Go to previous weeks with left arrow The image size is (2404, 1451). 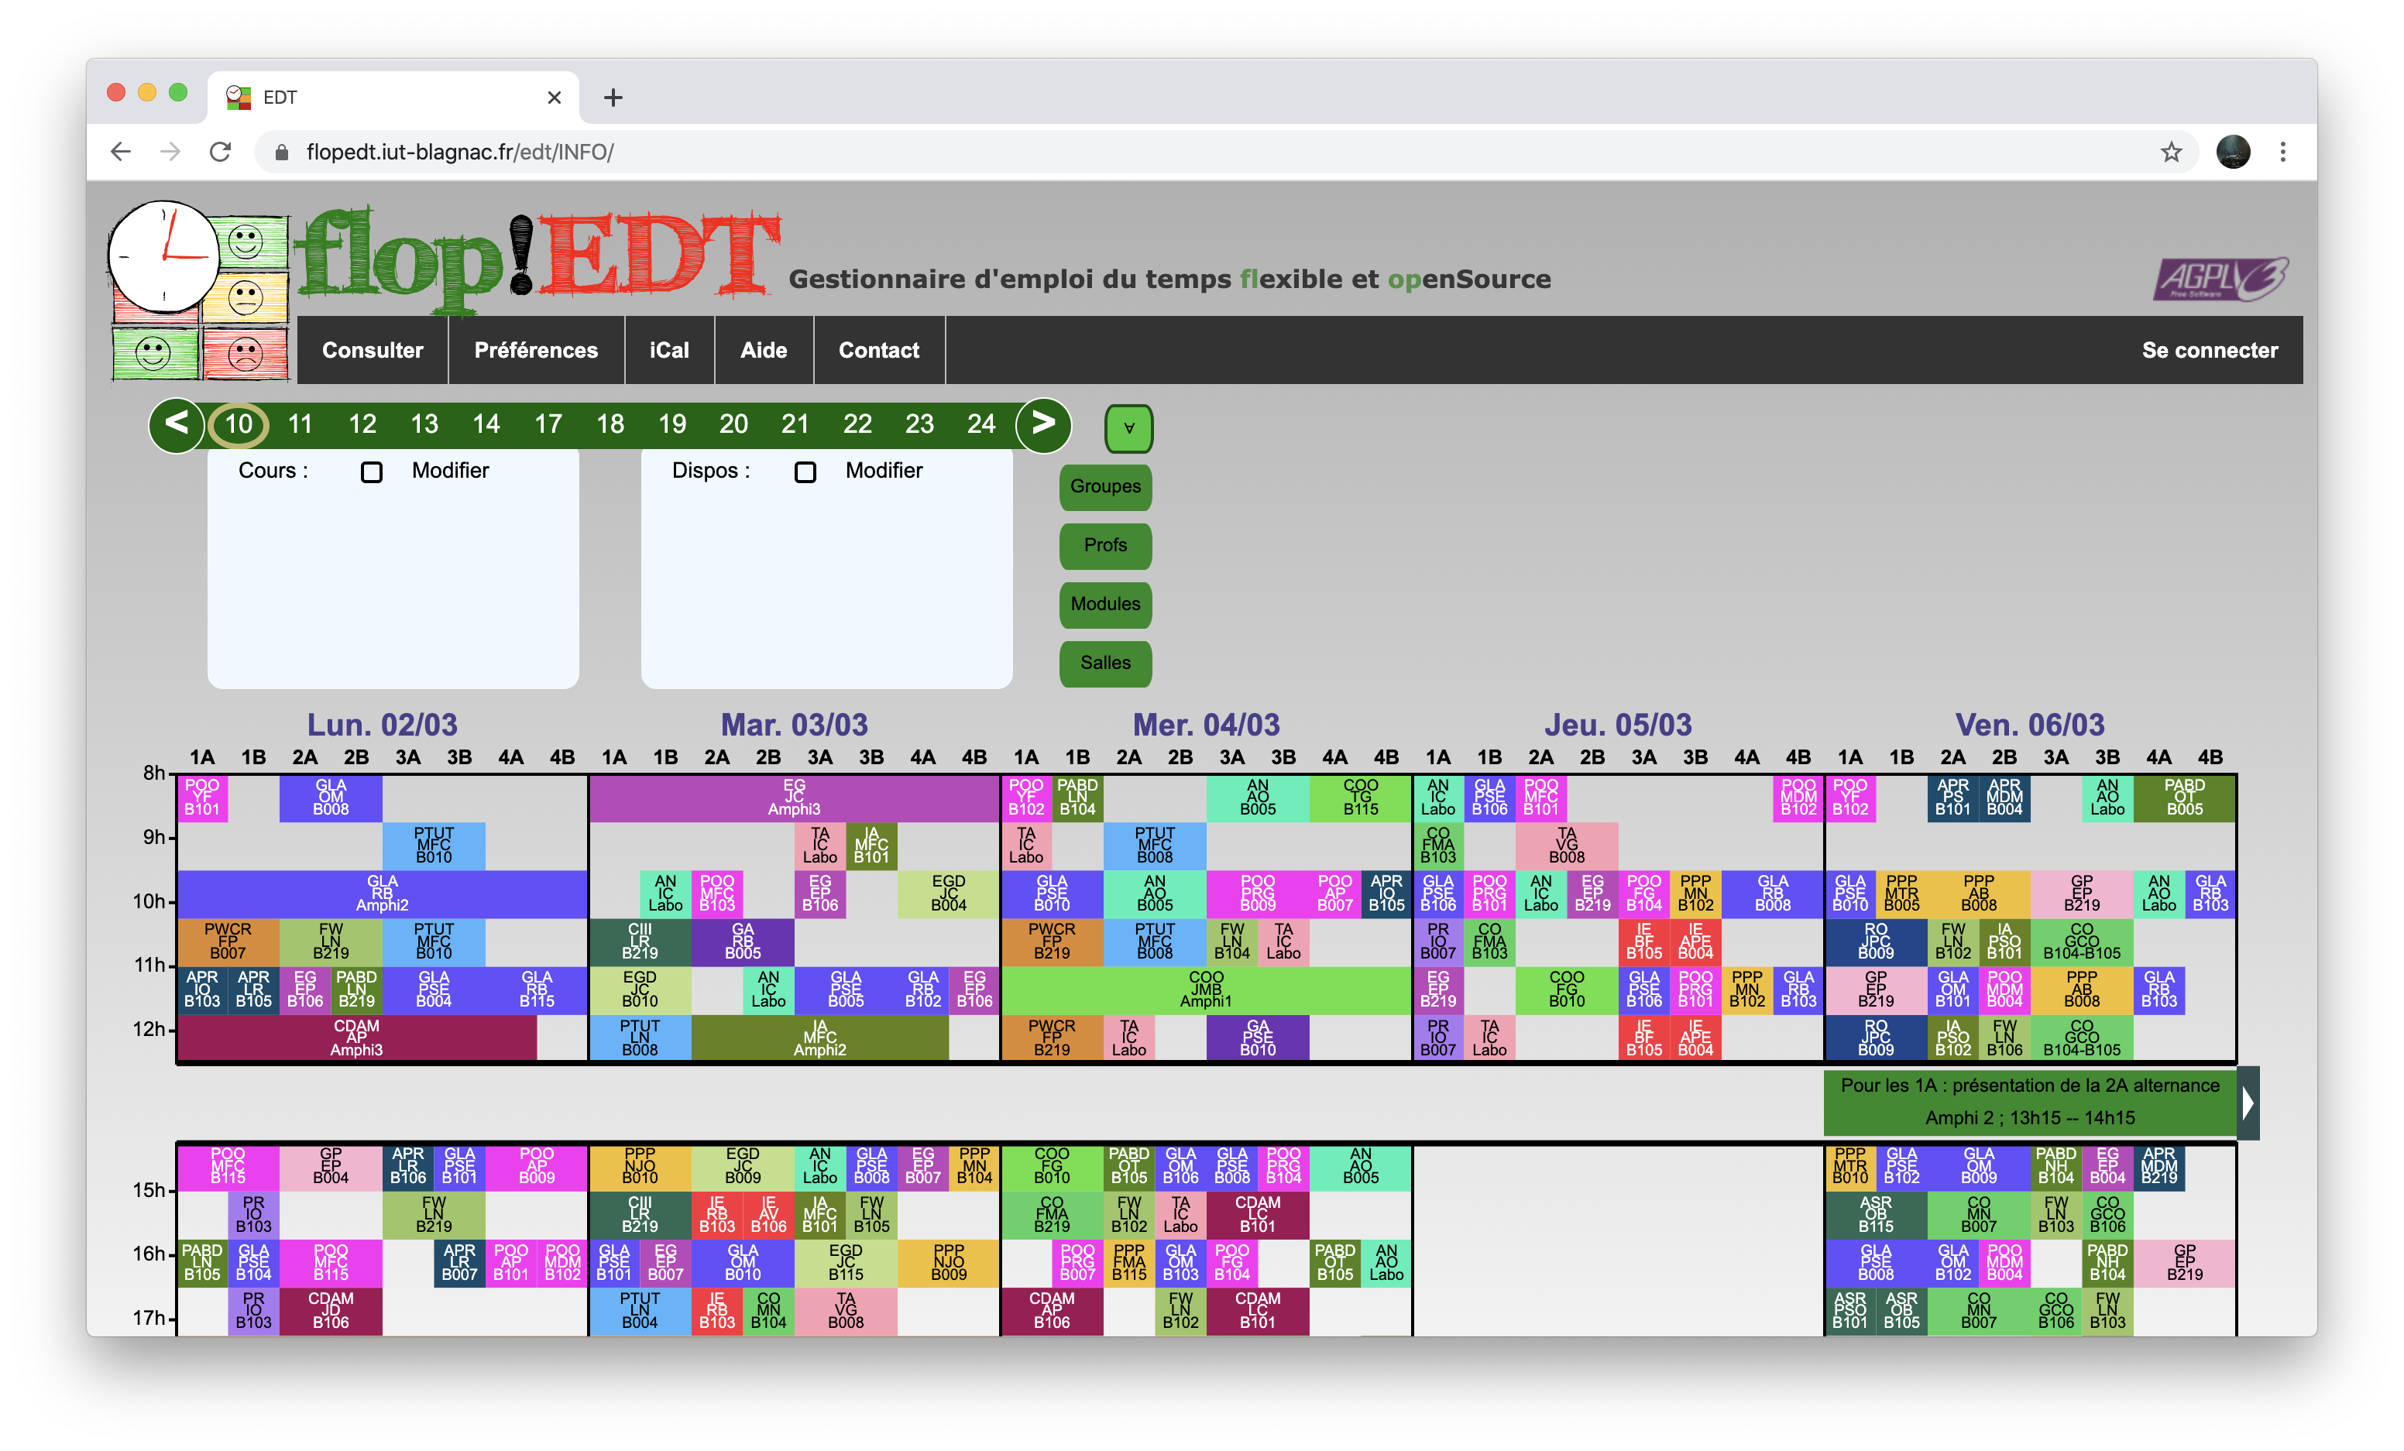tap(177, 424)
